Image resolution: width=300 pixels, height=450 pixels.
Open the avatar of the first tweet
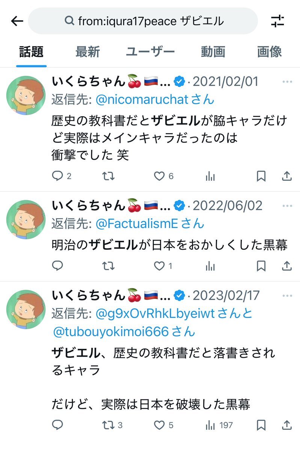pos(26,95)
